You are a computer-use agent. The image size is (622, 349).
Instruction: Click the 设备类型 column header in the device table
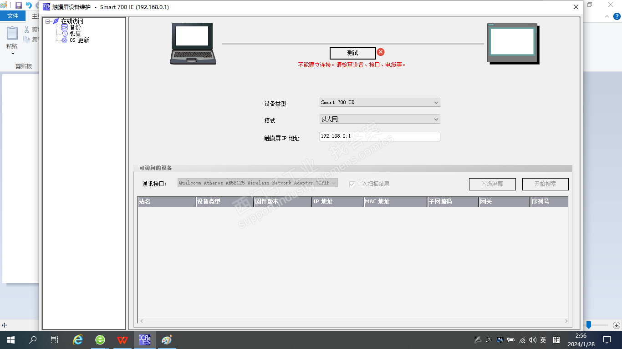coord(224,202)
